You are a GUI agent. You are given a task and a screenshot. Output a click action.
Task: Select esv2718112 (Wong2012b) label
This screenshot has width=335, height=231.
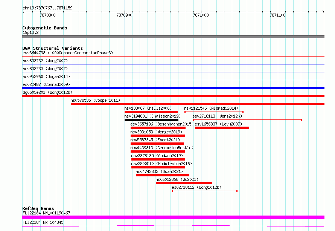[x=196, y=187]
